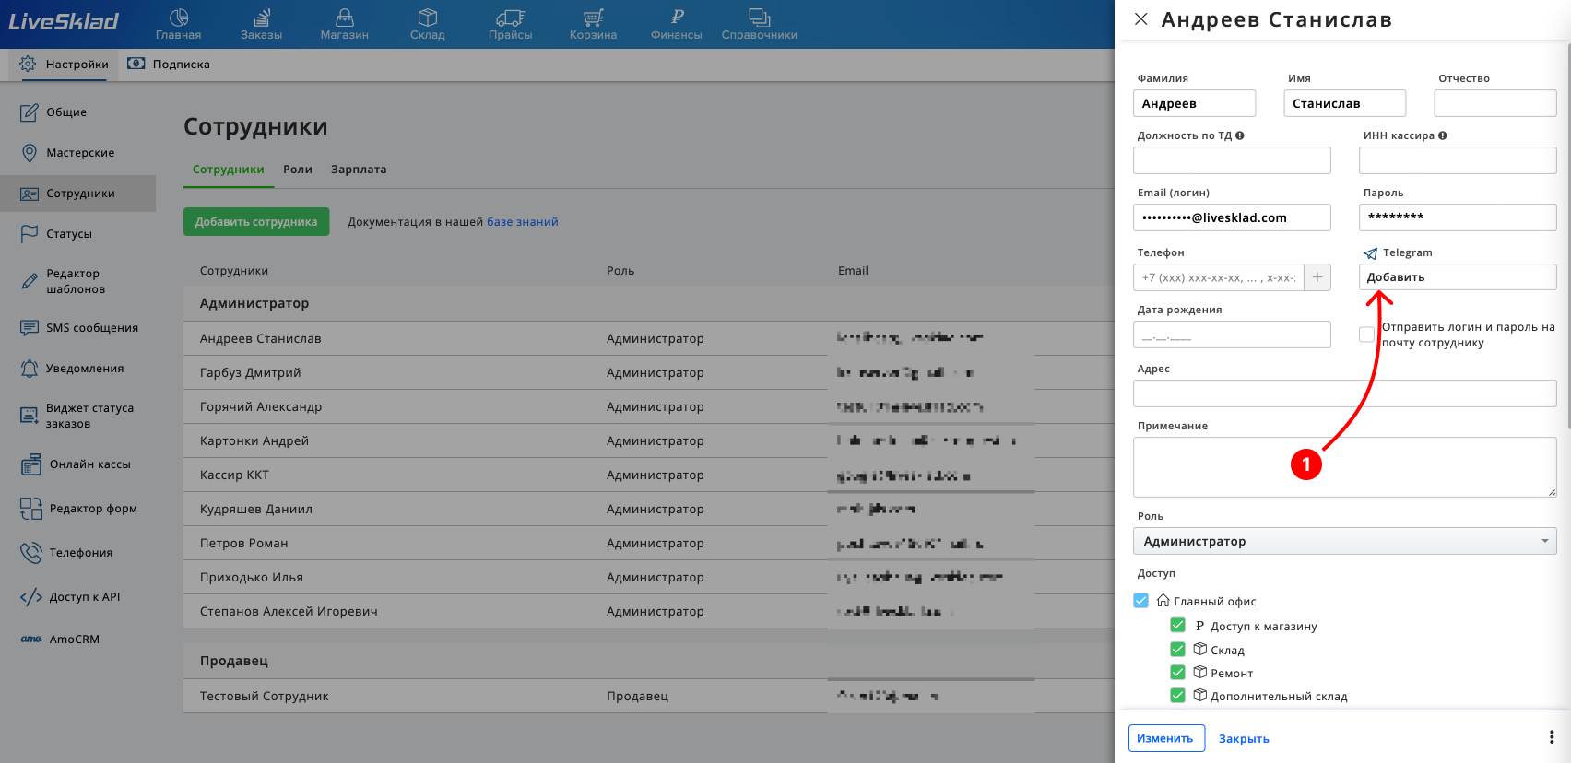Viewport: 1571px width, 763px height.
Task: Click the Закрыть link
Action: click(x=1245, y=739)
